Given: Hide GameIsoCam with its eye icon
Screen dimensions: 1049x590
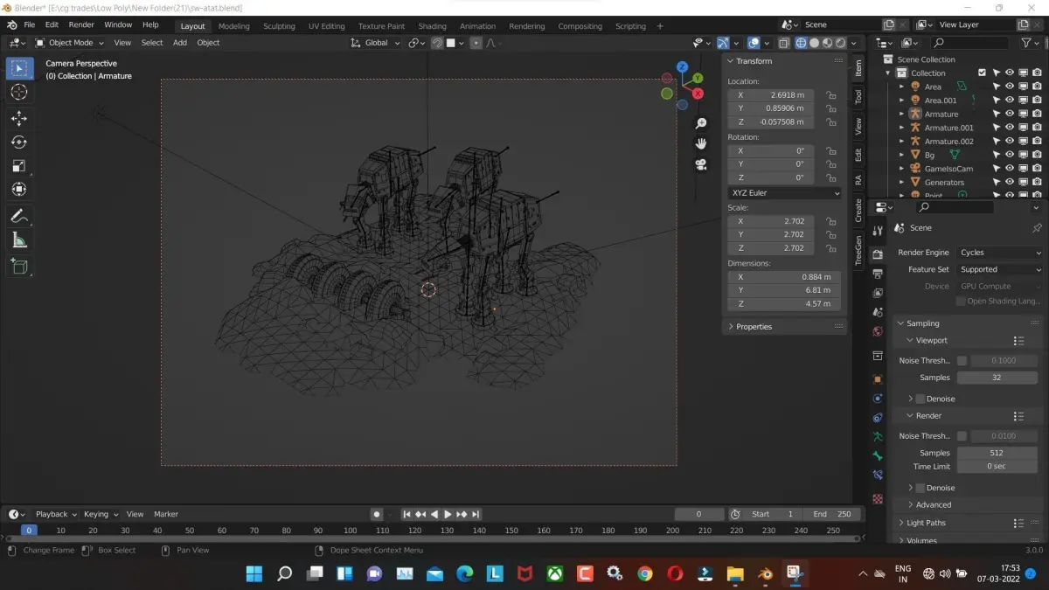Looking at the screenshot, I should click(1010, 169).
